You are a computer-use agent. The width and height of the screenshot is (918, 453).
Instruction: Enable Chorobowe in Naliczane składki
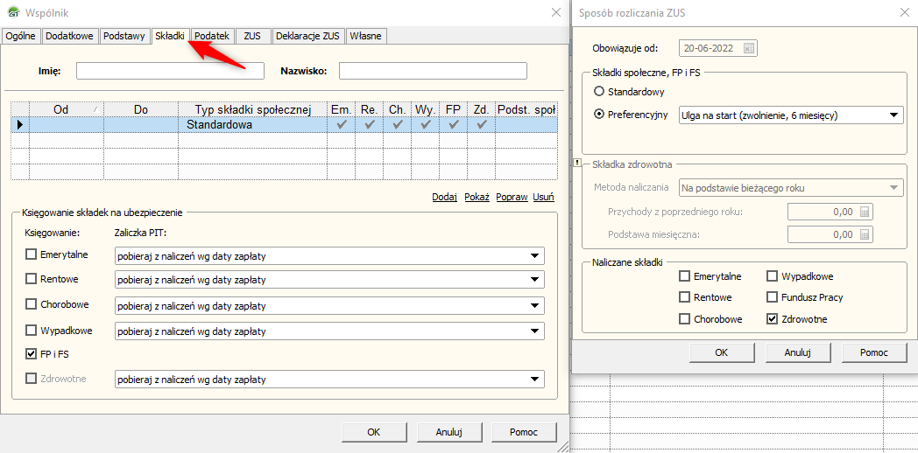684,319
